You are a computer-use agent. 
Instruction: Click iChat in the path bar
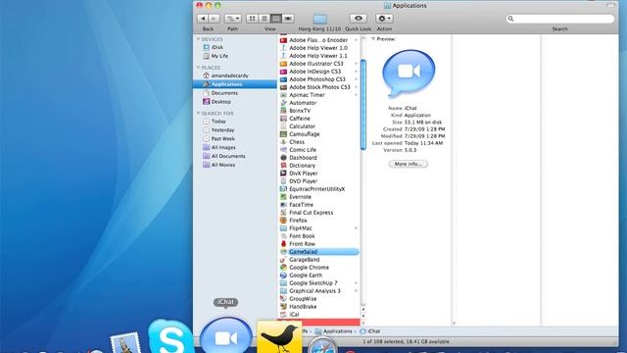point(370,331)
